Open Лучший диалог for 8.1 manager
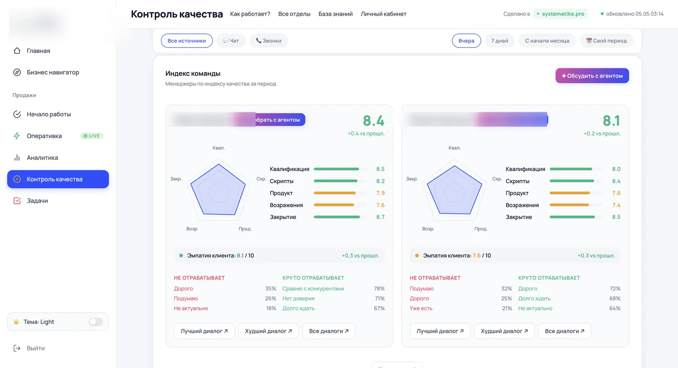Image resolution: width=678 pixels, height=368 pixels. (x=440, y=331)
